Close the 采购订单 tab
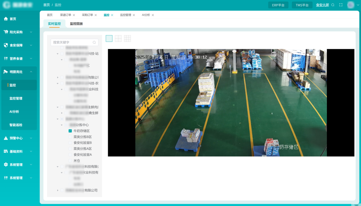This screenshot has height=206, width=361. pos(96,15)
